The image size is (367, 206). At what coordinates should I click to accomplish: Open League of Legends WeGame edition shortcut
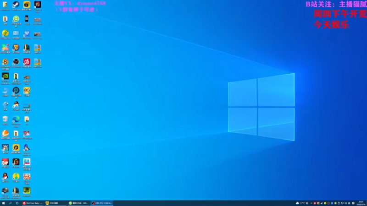click(16, 193)
